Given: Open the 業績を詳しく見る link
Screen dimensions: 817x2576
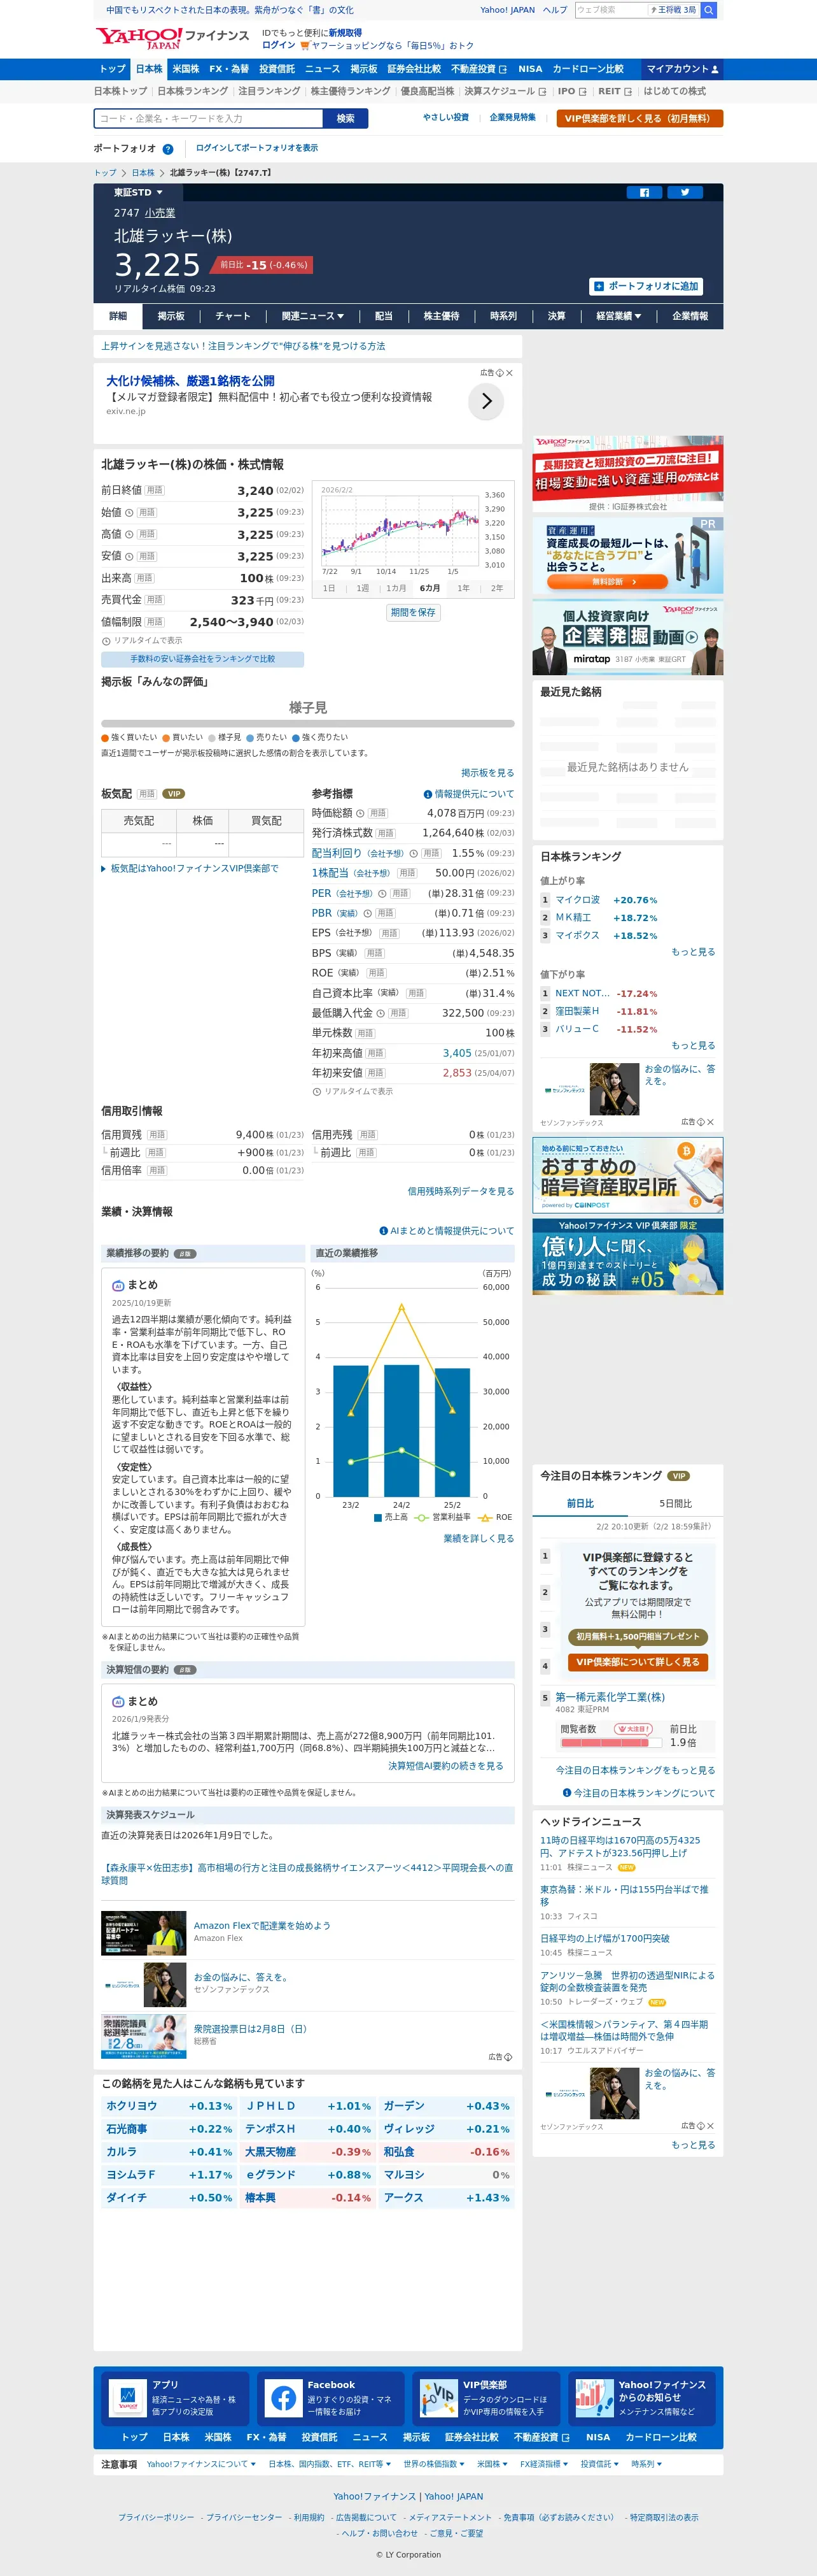Looking at the screenshot, I should click(478, 1538).
